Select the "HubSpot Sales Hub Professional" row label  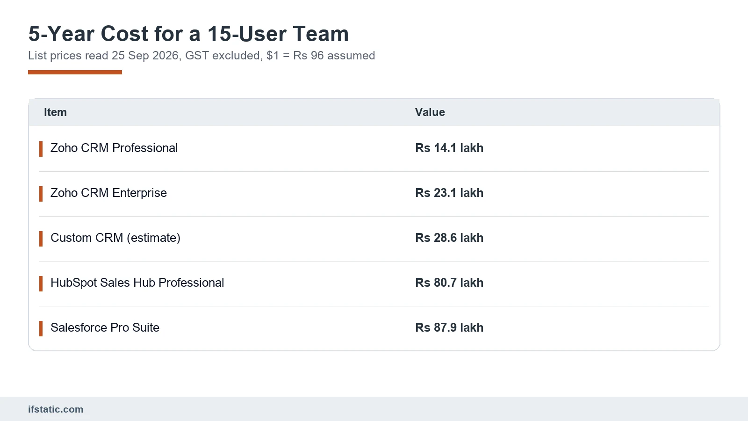click(x=137, y=283)
